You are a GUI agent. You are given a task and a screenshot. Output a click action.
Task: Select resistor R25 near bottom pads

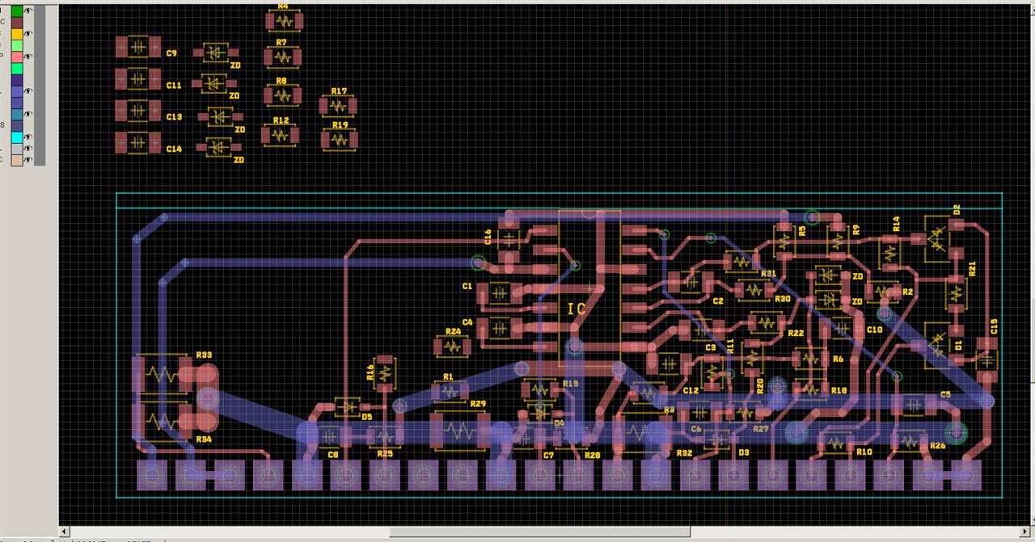385,437
